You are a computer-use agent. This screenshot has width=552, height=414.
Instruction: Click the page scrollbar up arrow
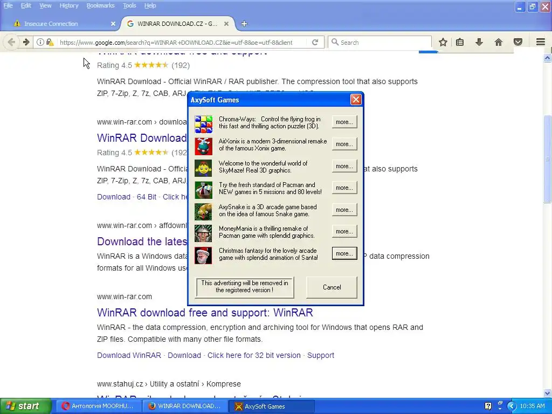point(548,58)
